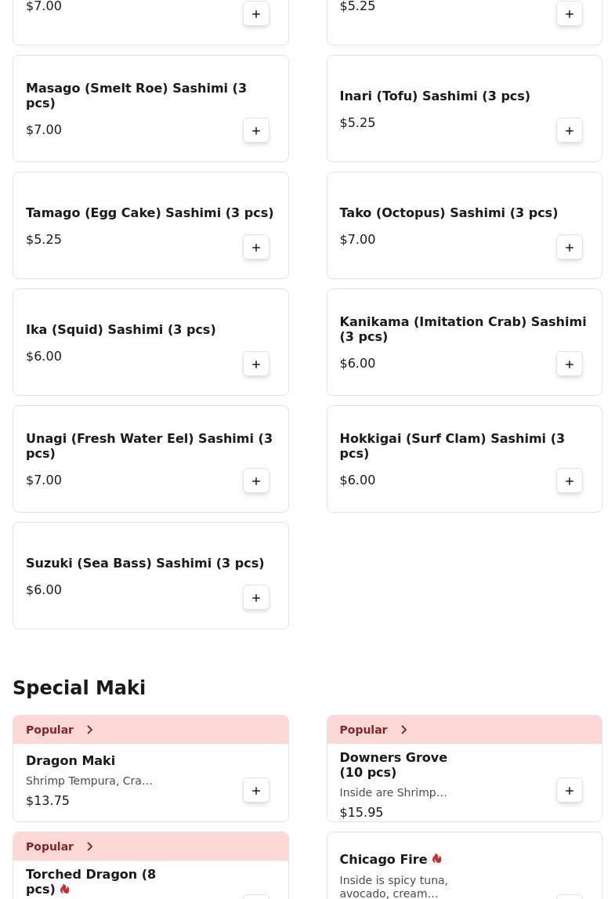615x899 pixels.
Task: Add Dragon Maki to cart
Action: click(x=256, y=791)
